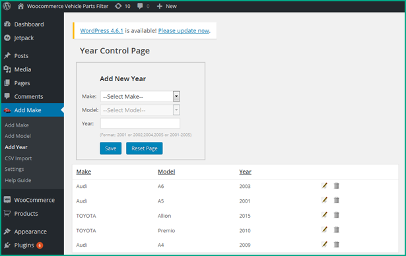Sort table by Year column header
Viewport: 406px width, 256px height.
click(x=245, y=172)
